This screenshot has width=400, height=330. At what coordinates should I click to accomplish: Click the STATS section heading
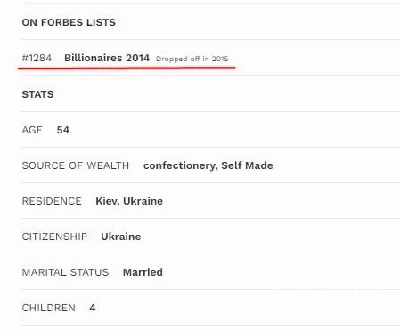pos(37,94)
